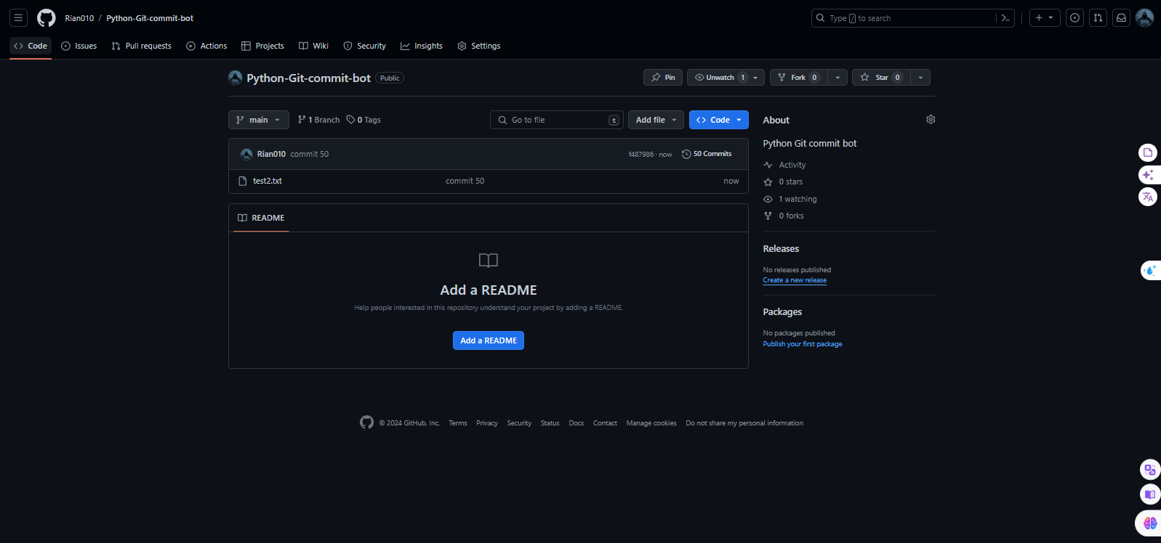Click the footer GitHub logo

(366, 422)
